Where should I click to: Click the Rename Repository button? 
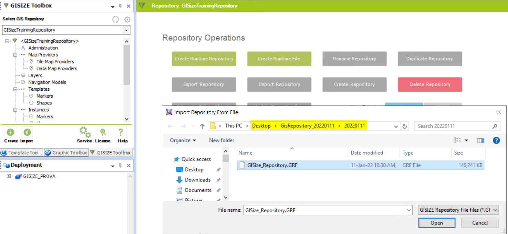click(x=354, y=59)
